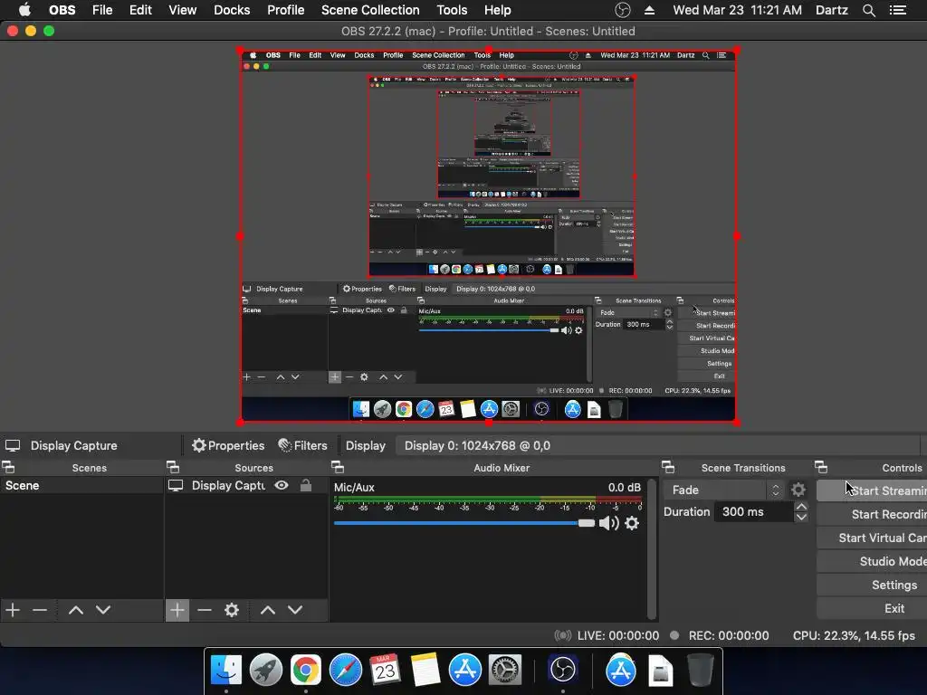Select Scene in the Scenes list
Viewport: 927px width, 695px height.
81,485
